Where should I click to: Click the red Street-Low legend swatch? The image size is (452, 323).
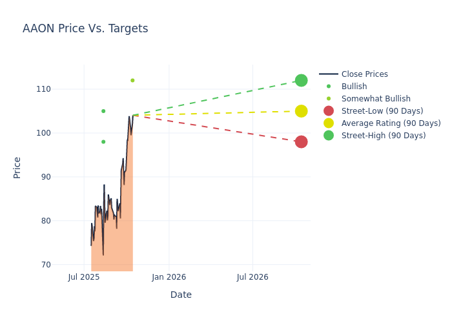point(329,111)
